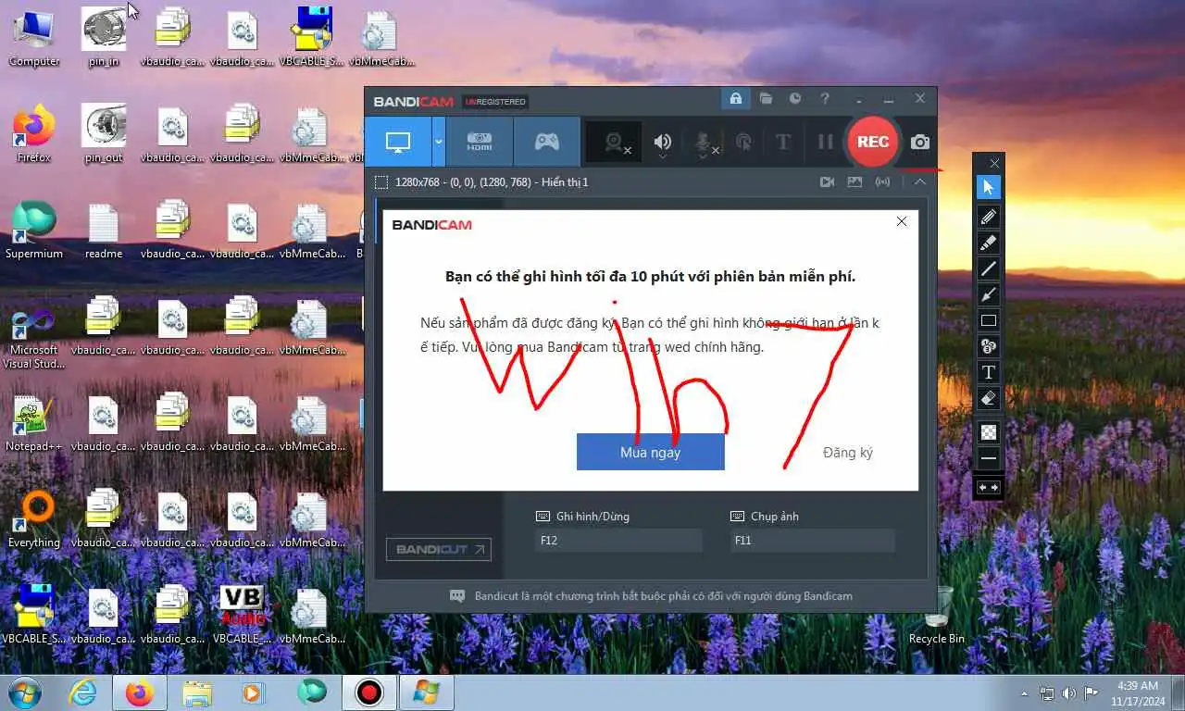Viewport: 1185px width, 711px height.
Task: Open the drawing color swatch
Action: pos(988,431)
